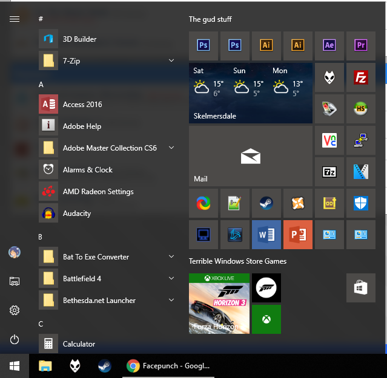Click the letter C section header
This screenshot has width=387, height=378.
[x=41, y=324]
